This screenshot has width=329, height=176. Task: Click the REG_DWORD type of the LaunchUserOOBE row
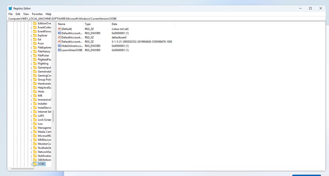point(92,50)
